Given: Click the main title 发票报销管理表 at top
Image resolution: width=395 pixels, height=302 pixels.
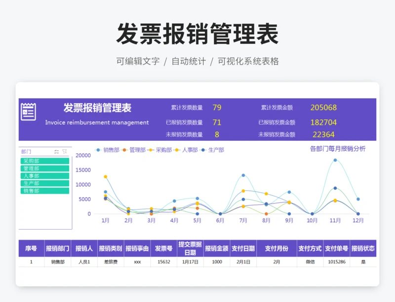Looking at the screenshot, I should point(197,34).
